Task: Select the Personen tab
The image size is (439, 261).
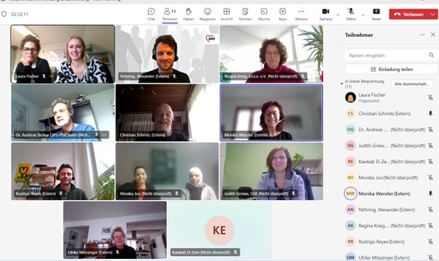Action: 170,14
